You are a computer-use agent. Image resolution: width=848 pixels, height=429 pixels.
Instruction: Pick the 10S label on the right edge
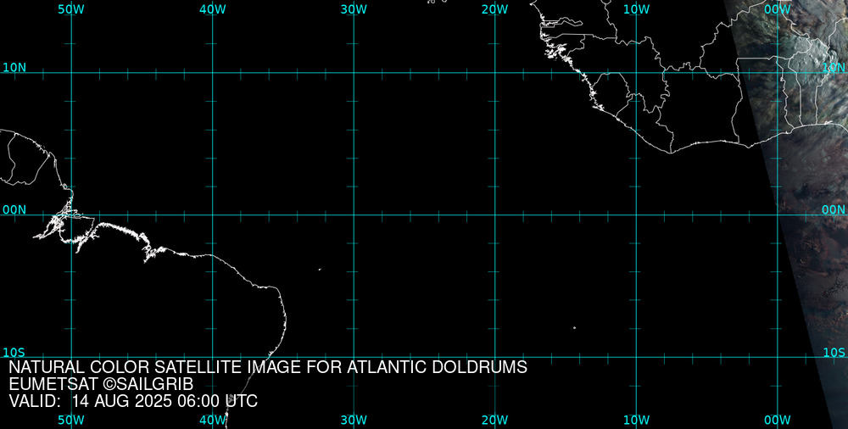[834, 353]
